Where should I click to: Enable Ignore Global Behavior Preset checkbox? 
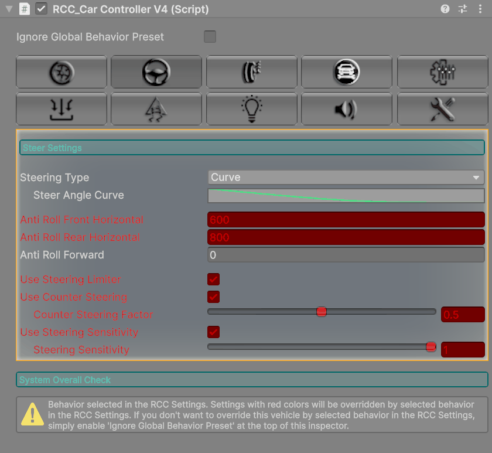(210, 36)
